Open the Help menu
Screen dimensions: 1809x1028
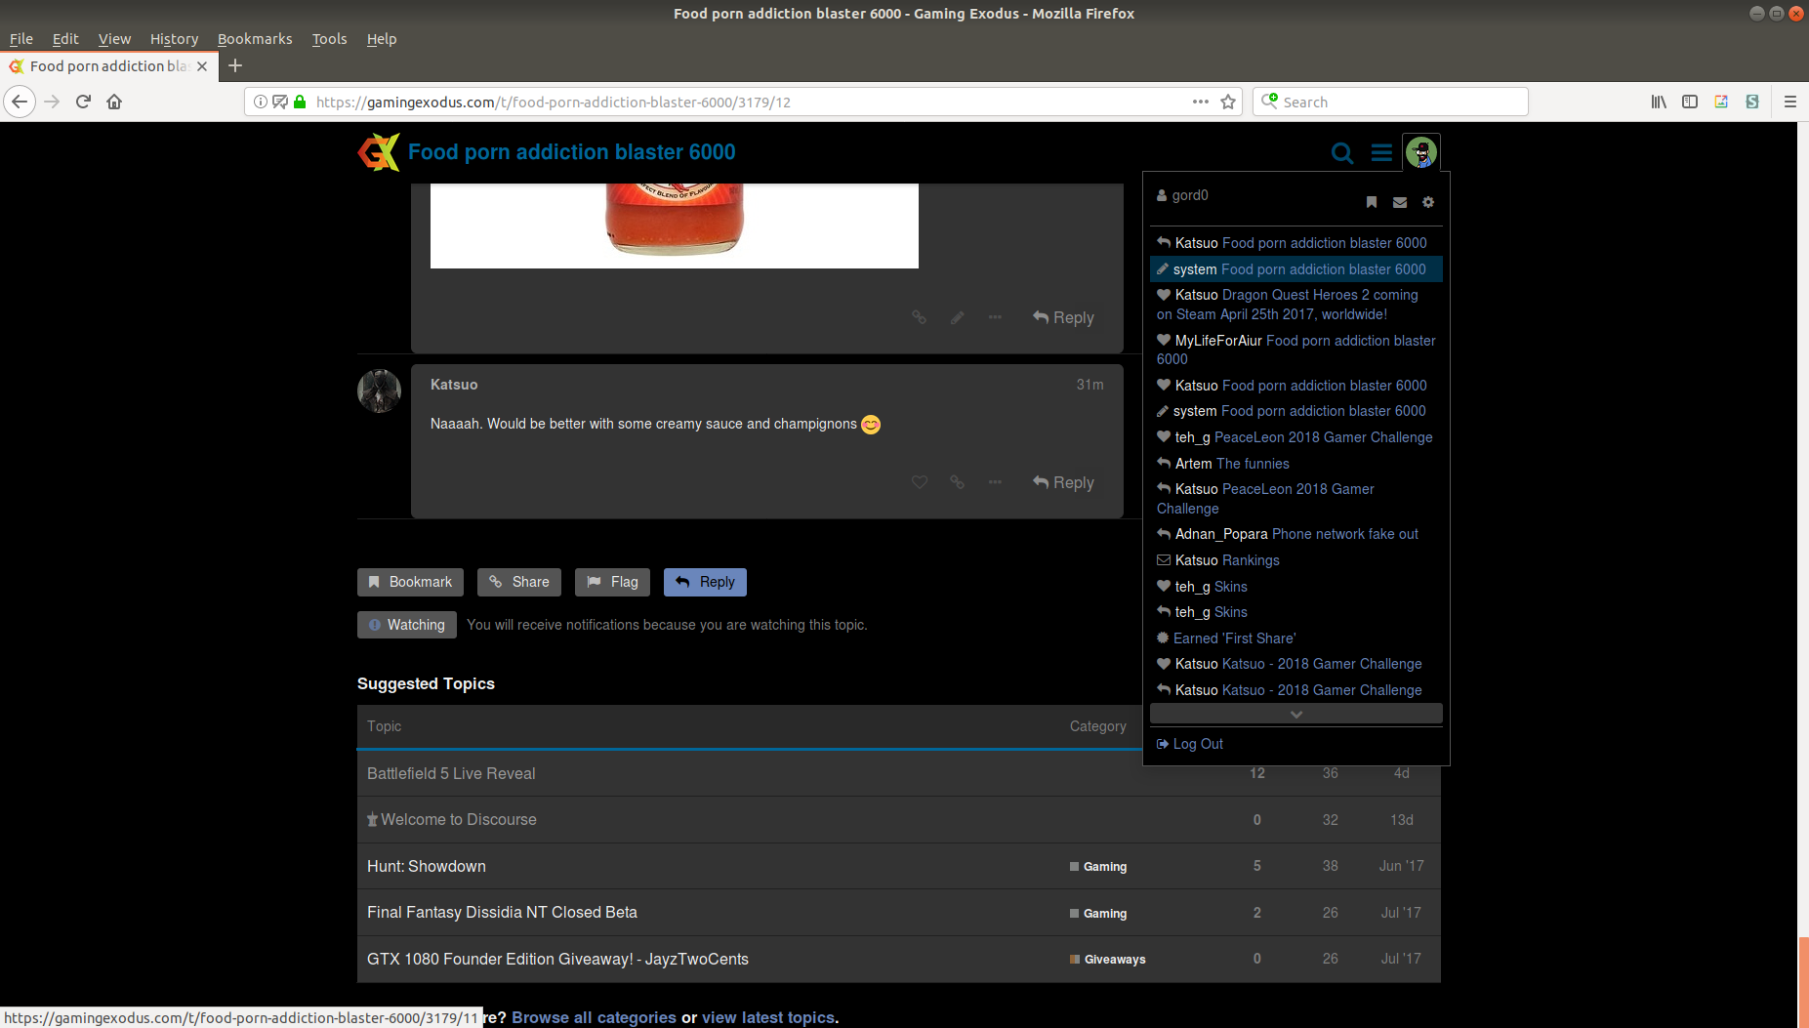[x=382, y=39]
